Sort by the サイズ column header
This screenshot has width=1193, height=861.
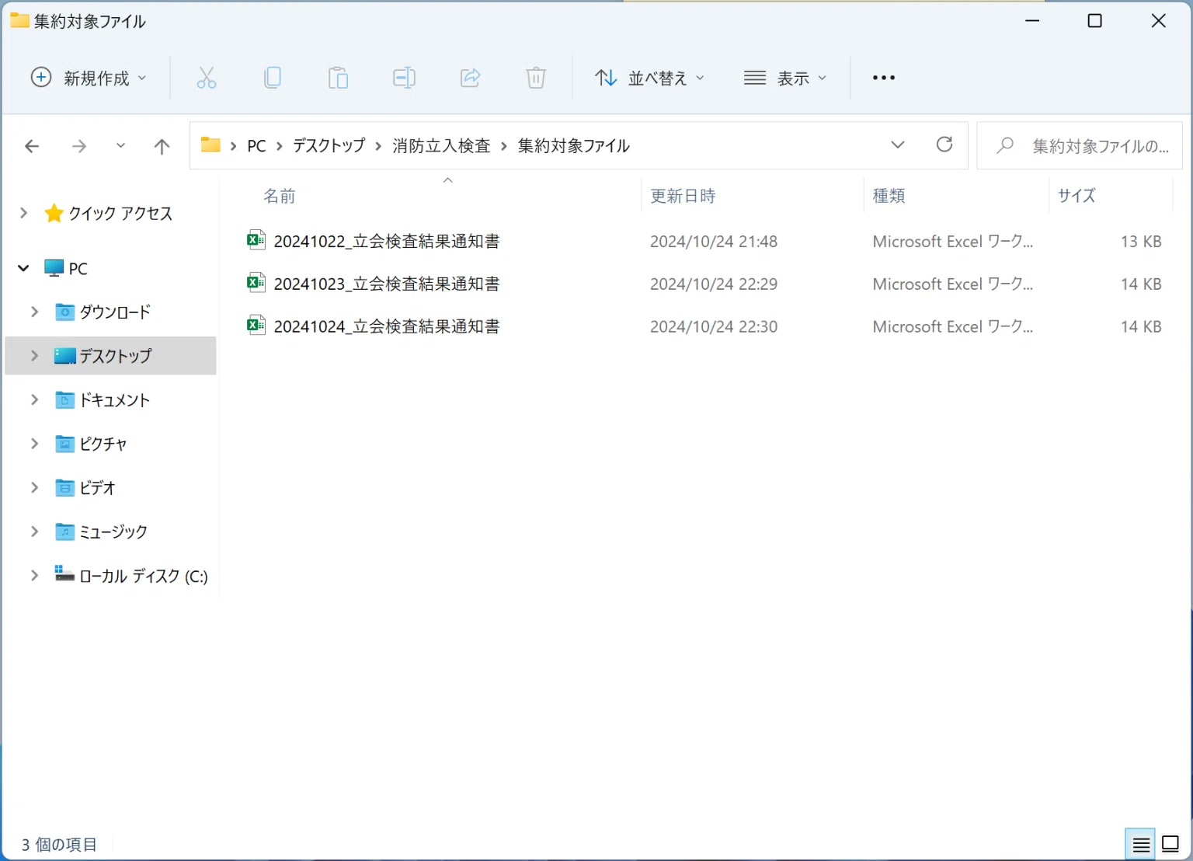click(x=1076, y=196)
